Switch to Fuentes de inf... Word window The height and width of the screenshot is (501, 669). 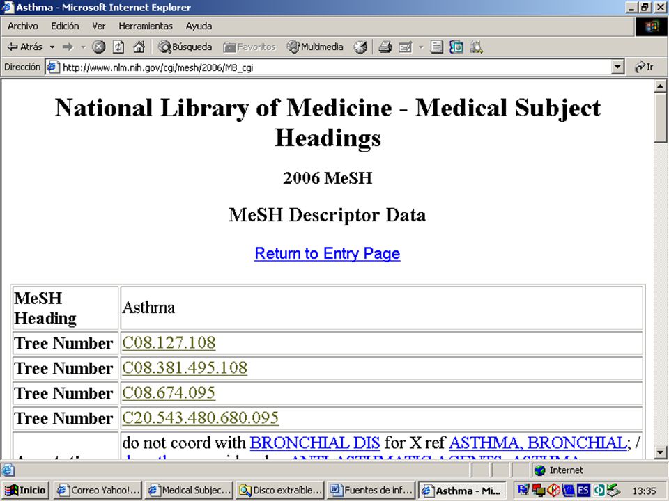(371, 491)
